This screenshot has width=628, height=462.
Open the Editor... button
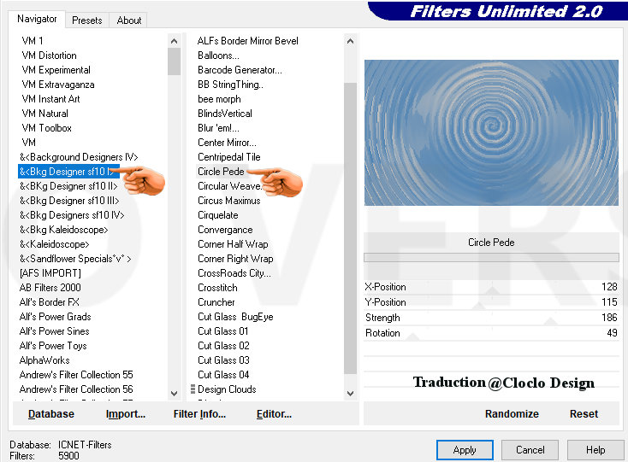274,413
